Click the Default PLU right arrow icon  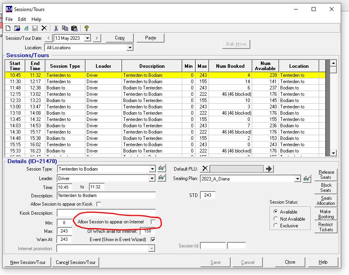coord(269,169)
